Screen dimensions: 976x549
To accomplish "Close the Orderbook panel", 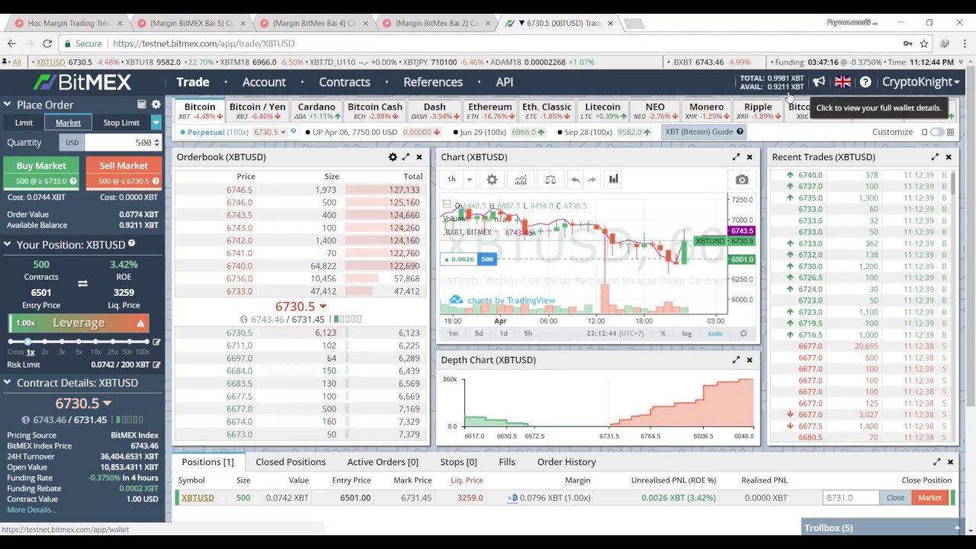I will click(x=419, y=157).
